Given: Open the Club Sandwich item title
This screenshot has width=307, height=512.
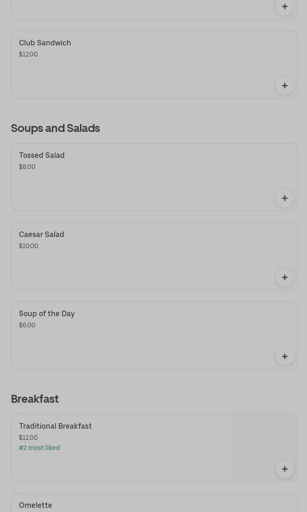Looking at the screenshot, I should click(x=45, y=43).
